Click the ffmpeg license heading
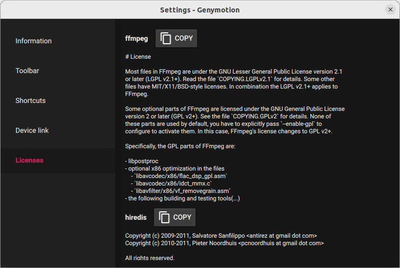This screenshot has width=400, height=268. point(136,38)
